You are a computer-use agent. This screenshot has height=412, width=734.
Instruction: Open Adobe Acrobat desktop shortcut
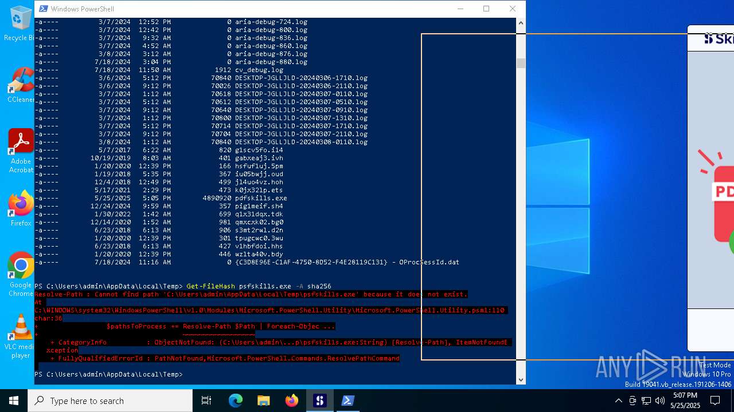pos(21,151)
